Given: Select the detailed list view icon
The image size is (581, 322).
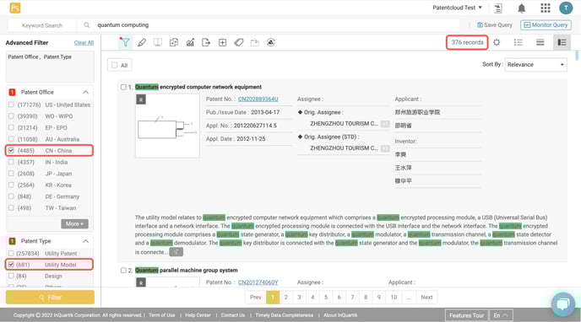Looking at the screenshot, I should click(x=562, y=42).
